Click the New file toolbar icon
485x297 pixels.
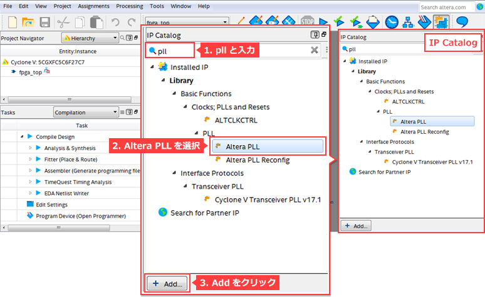tap(13, 23)
